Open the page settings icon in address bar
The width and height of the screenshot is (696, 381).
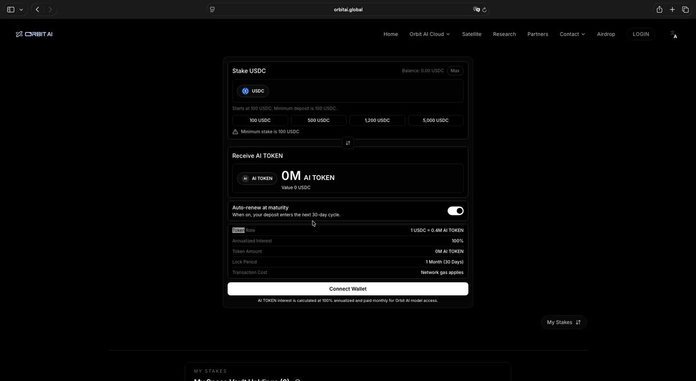212,9
